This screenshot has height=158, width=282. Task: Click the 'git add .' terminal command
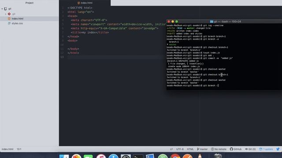[x=208, y=56]
